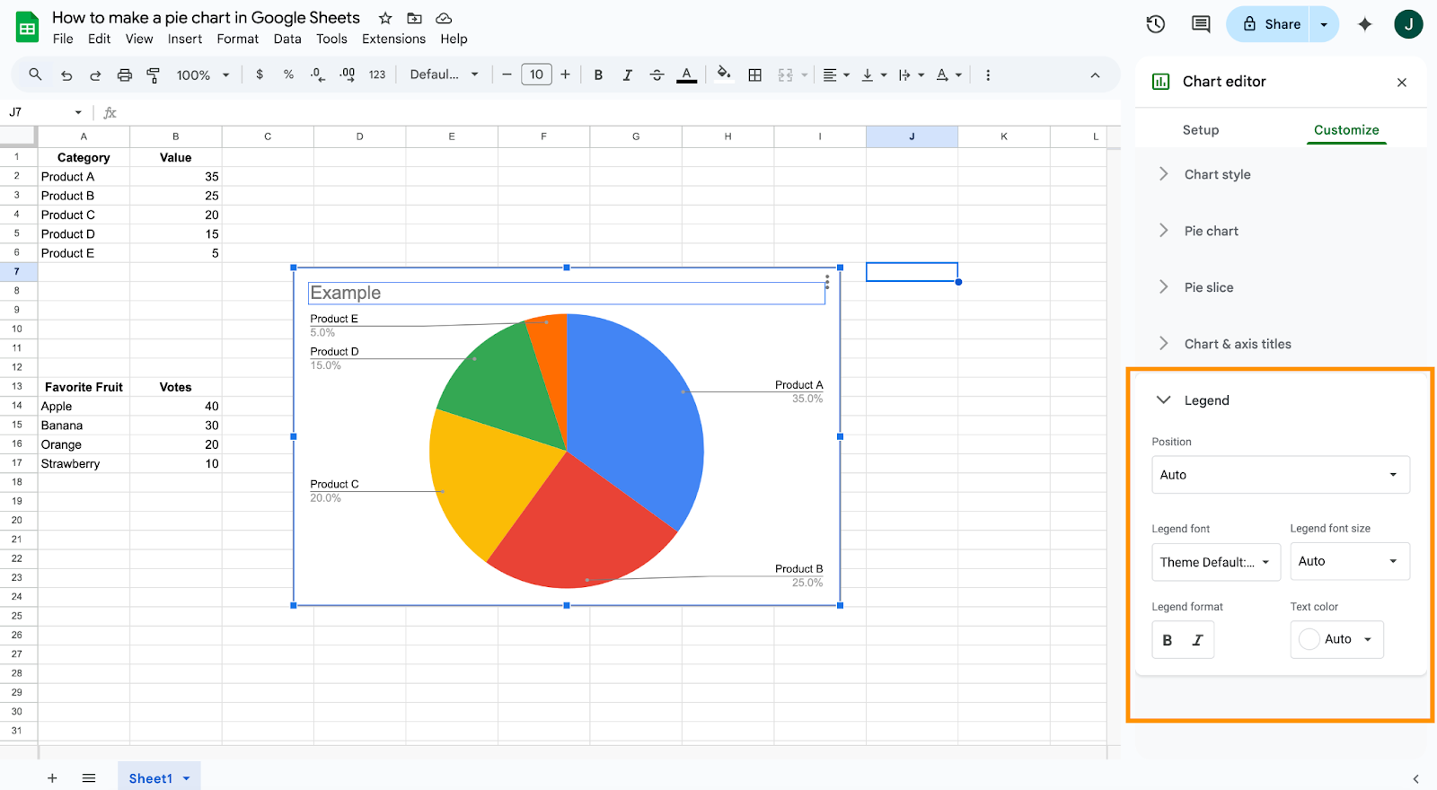Image resolution: width=1437 pixels, height=790 pixels.
Task: Switch to the Setup tab
Action: tap(1200, 130)
